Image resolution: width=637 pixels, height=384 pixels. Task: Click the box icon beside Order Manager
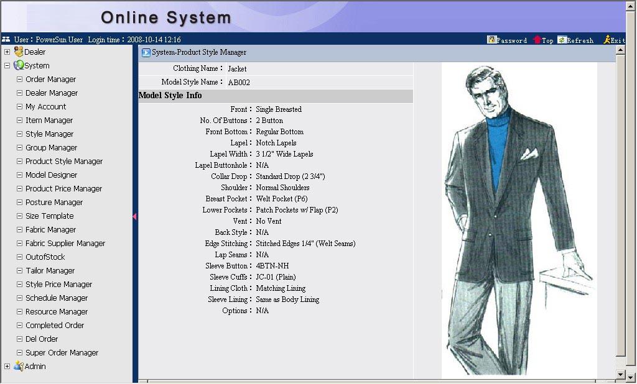click(x=19, y=79)
